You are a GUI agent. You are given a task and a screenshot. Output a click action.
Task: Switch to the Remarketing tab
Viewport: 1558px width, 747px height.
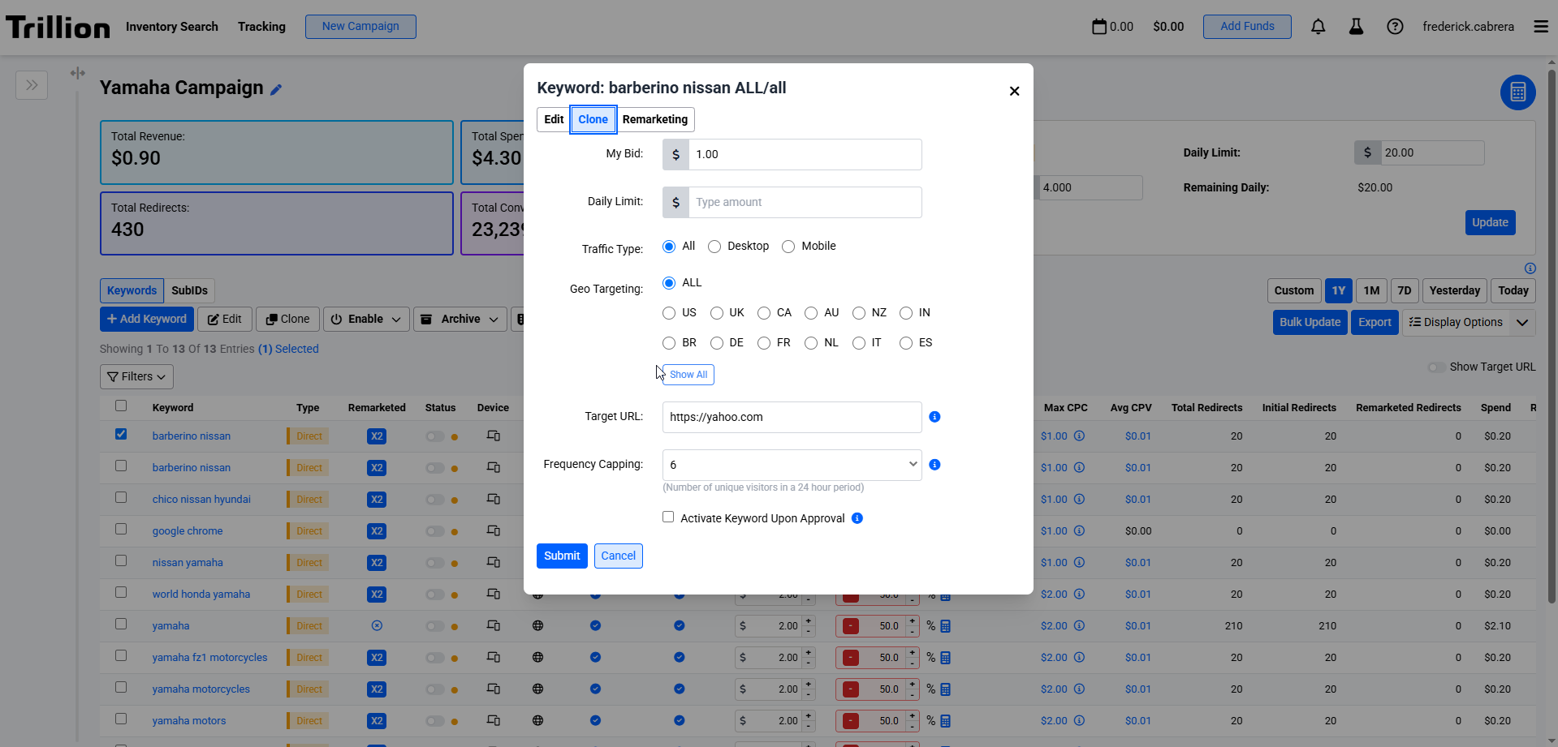[654, 119]
